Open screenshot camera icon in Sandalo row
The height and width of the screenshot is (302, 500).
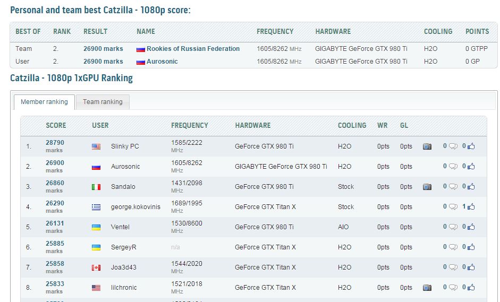click(x=427, y=187)
